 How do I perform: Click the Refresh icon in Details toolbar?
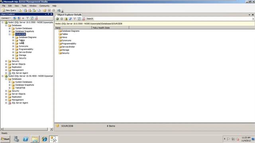pos(79,19)
